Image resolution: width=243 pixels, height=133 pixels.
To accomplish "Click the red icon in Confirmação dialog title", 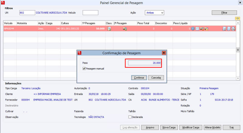I will pyautogui.click(x=80, y=53).
